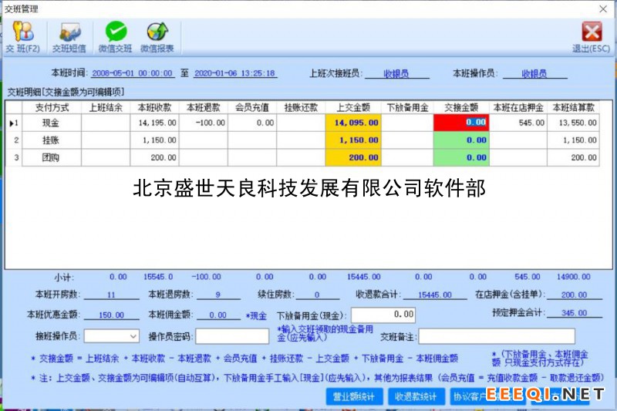Click the 交班(F2) shift handover icon
Viewport: 617px width, 411px height.
(x=22, y=36)
